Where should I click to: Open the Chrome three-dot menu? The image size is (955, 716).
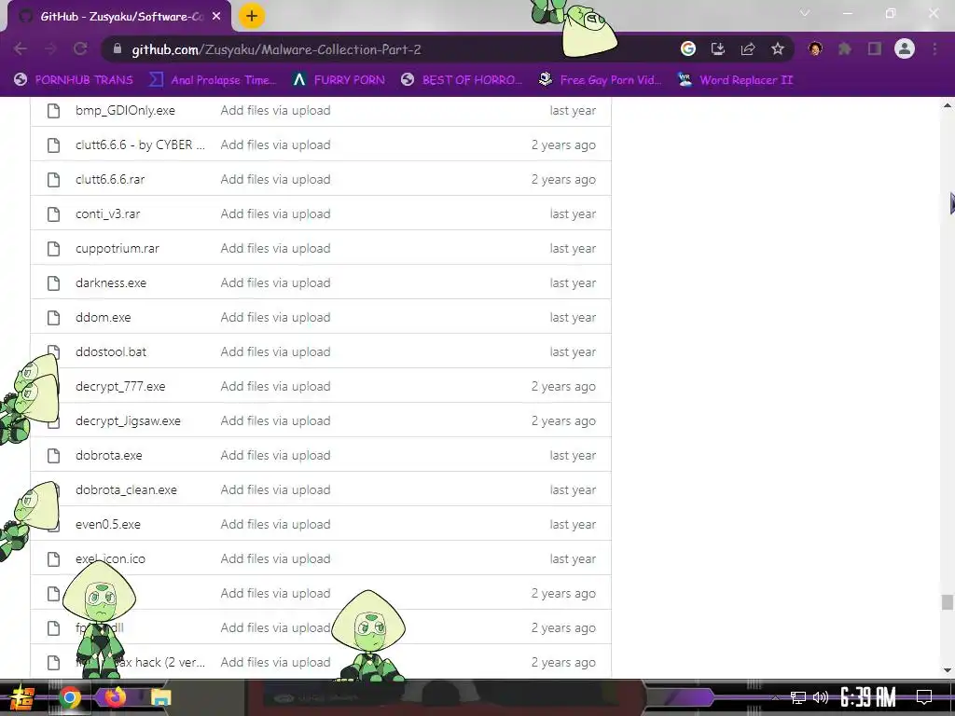(934, 48)
